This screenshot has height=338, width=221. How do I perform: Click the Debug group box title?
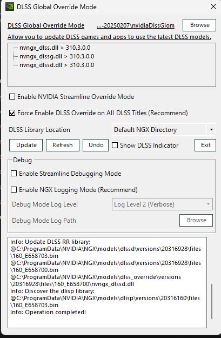click(22, 160)
